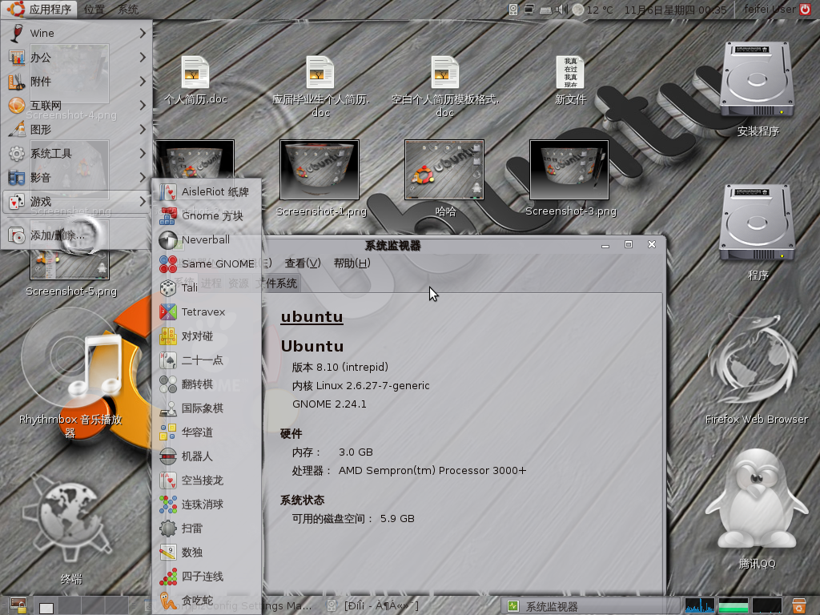Open the 系统 system menu

[127, 9]
